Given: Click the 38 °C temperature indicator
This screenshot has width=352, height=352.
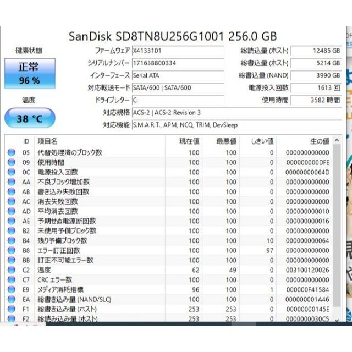Looking at the screenshot, I should 30,118.
